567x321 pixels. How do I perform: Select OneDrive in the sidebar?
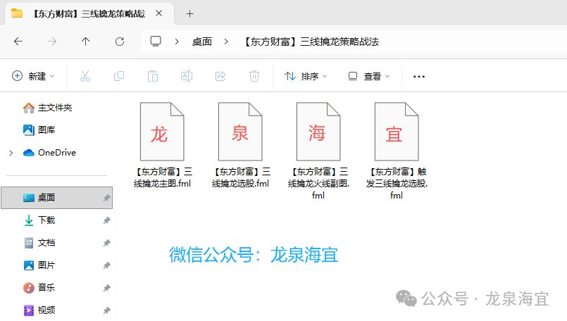point(49,153)
